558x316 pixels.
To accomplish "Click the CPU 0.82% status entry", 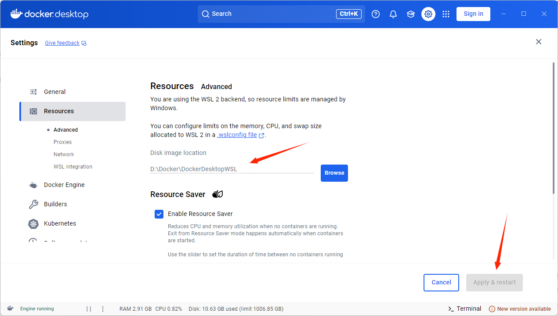I will [x=168, y=309].
